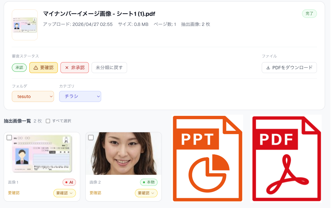Open the woman's face photo thumbnail

123,153
